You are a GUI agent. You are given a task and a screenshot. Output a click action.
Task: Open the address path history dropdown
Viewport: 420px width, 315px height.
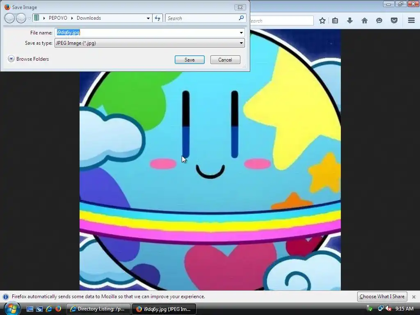(x=148, y=18)
